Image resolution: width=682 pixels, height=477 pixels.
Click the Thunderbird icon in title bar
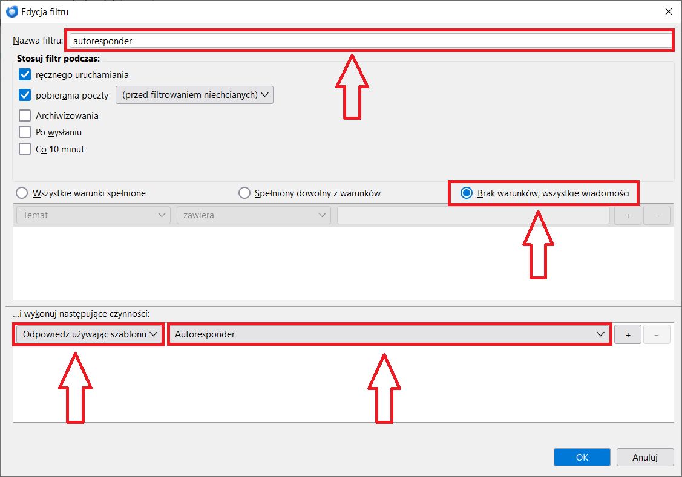(11, 11)
